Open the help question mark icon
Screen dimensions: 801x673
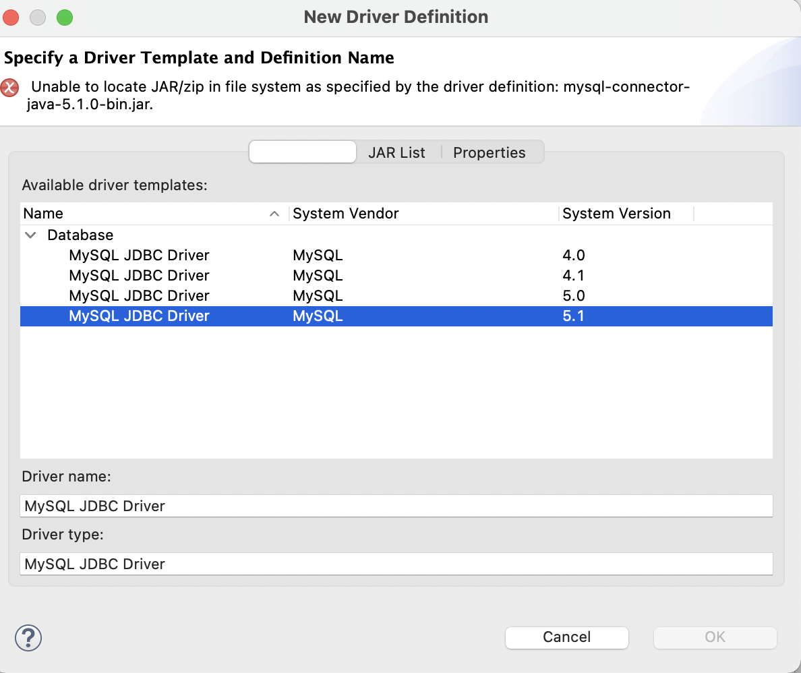pyautogui.click(x=28, y=637)
